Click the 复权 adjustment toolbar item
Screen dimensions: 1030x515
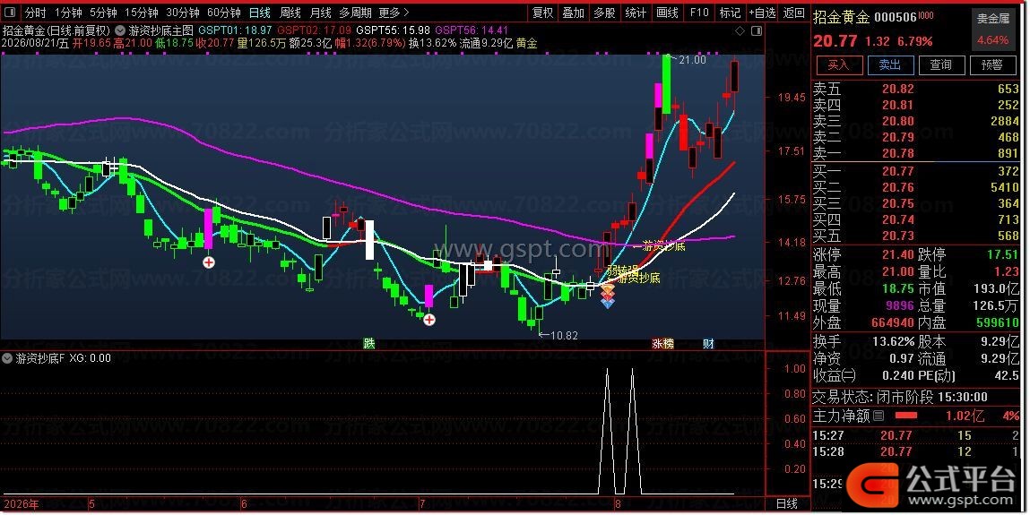click(542, 13)
